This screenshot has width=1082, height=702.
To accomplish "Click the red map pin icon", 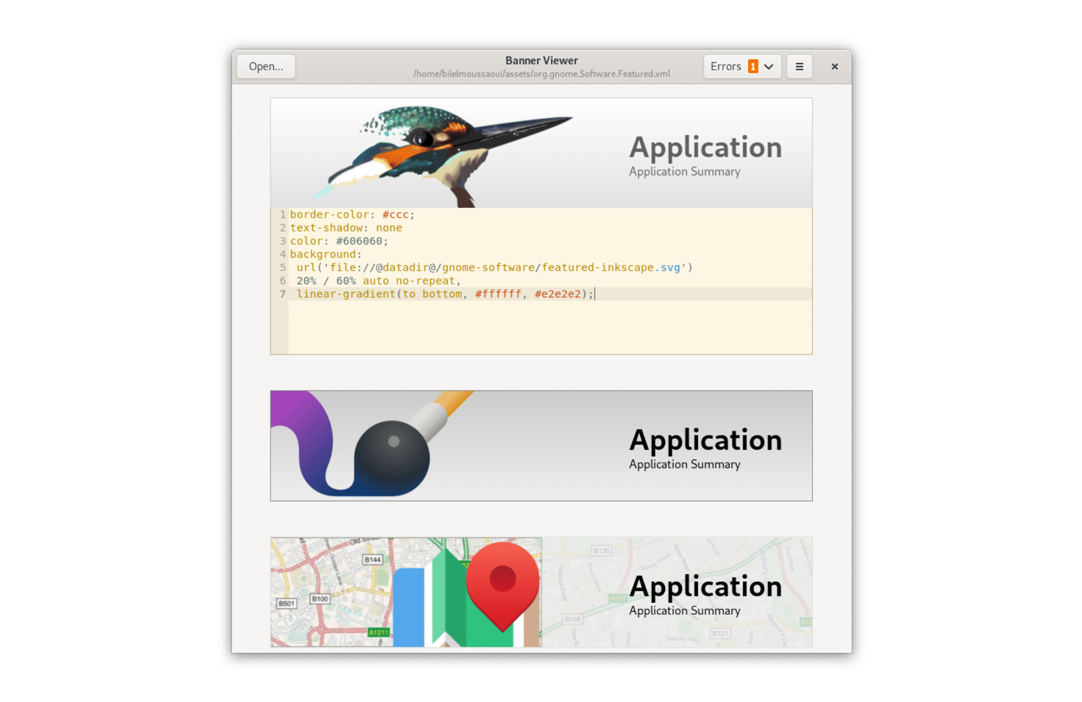I will click(503, 586).
